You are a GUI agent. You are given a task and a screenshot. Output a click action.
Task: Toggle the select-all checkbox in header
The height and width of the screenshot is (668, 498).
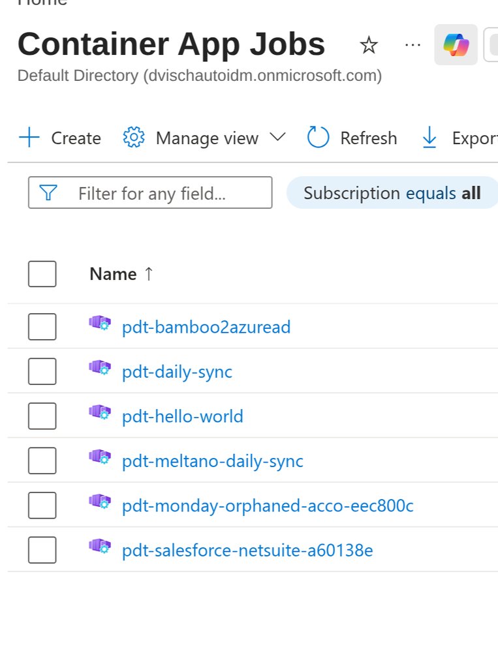pyautogui.click(x=42, y=274)
